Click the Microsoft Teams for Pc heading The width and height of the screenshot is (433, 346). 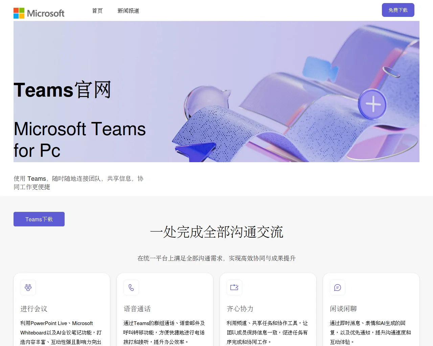[80, 140]
